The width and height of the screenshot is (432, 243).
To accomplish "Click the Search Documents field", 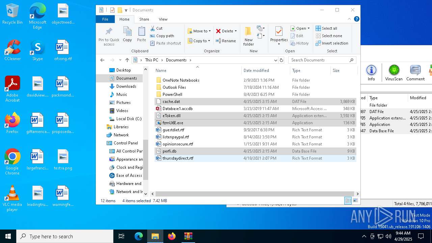I will coord(322,60).
